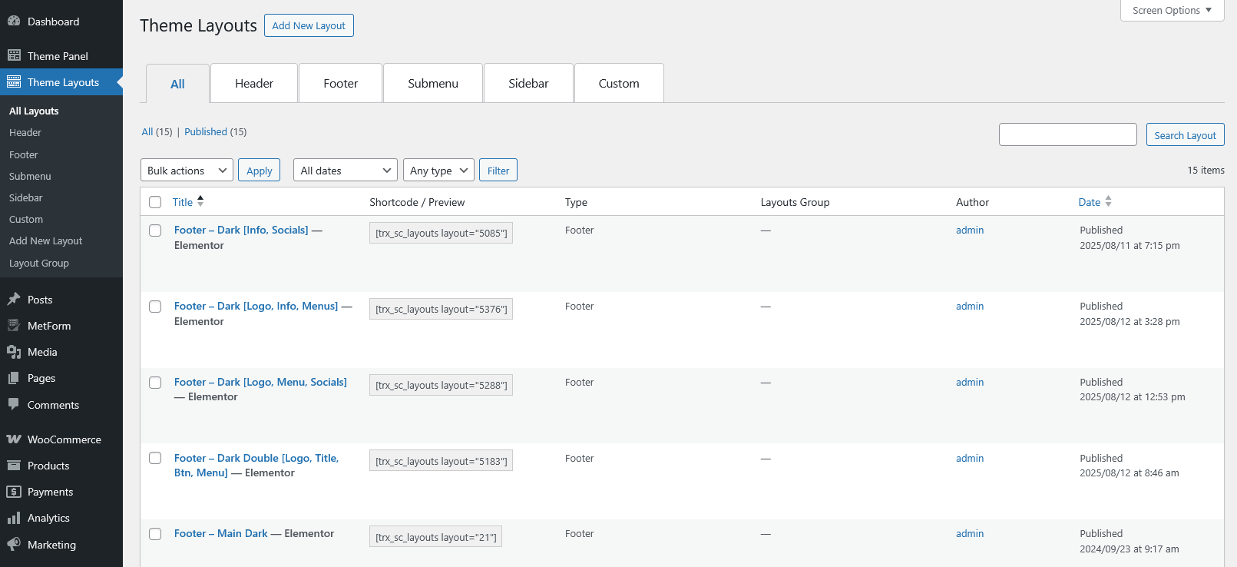Click inside the layout search field
Viewport: 1237px width, 567px height.
(x=1067, y=134)
